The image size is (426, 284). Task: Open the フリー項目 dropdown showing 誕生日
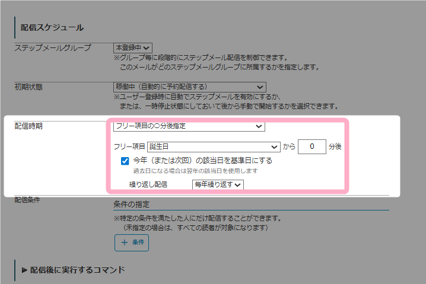click(214, 146)
